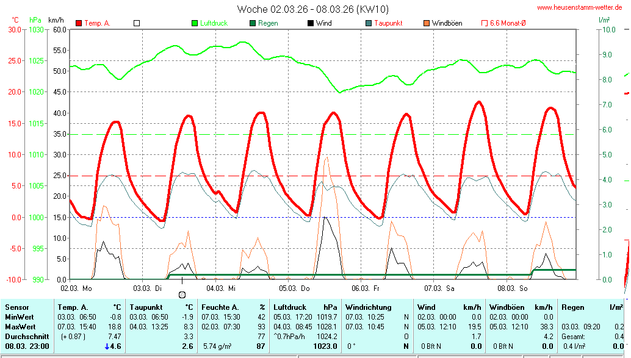The width and height of the screenshot is (631, 358).
Task: Click the empty white legend box
Action: (137, 23)
